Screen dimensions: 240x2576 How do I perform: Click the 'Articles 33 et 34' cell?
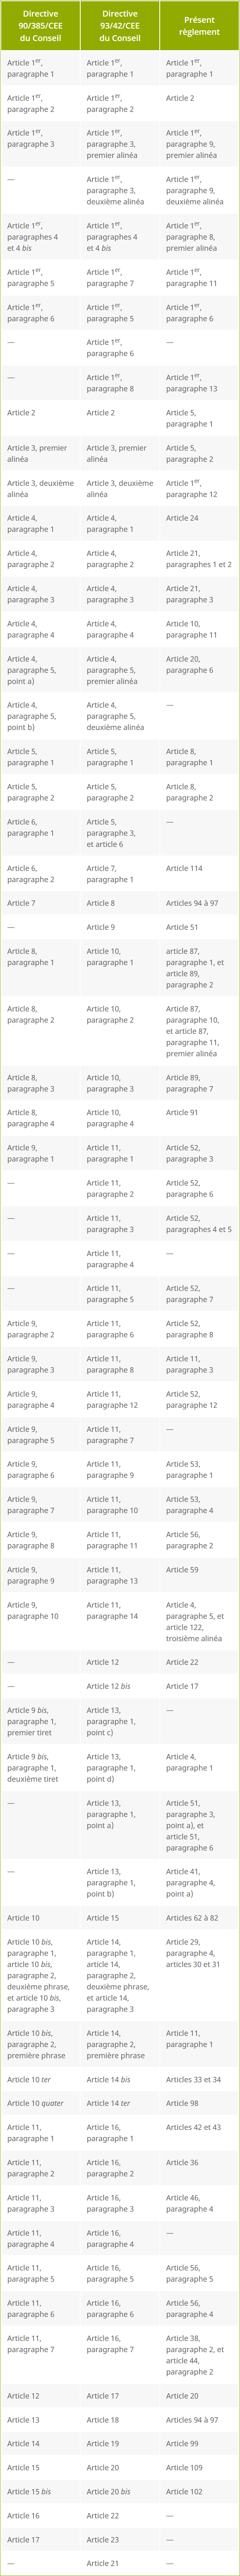click(x=199, y=2079)
